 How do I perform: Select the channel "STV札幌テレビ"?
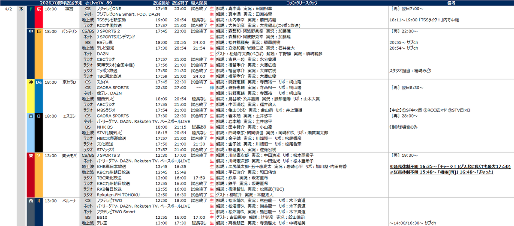point(109,132)
